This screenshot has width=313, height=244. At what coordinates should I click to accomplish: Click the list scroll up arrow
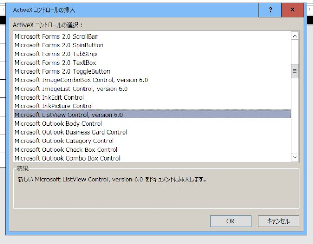point(295,36)
